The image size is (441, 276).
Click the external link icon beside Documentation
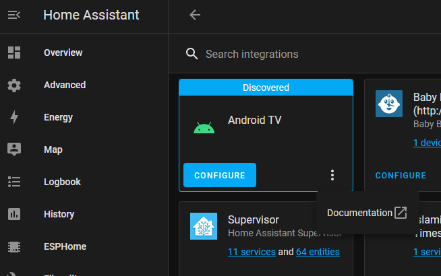[x=401, y=213]
